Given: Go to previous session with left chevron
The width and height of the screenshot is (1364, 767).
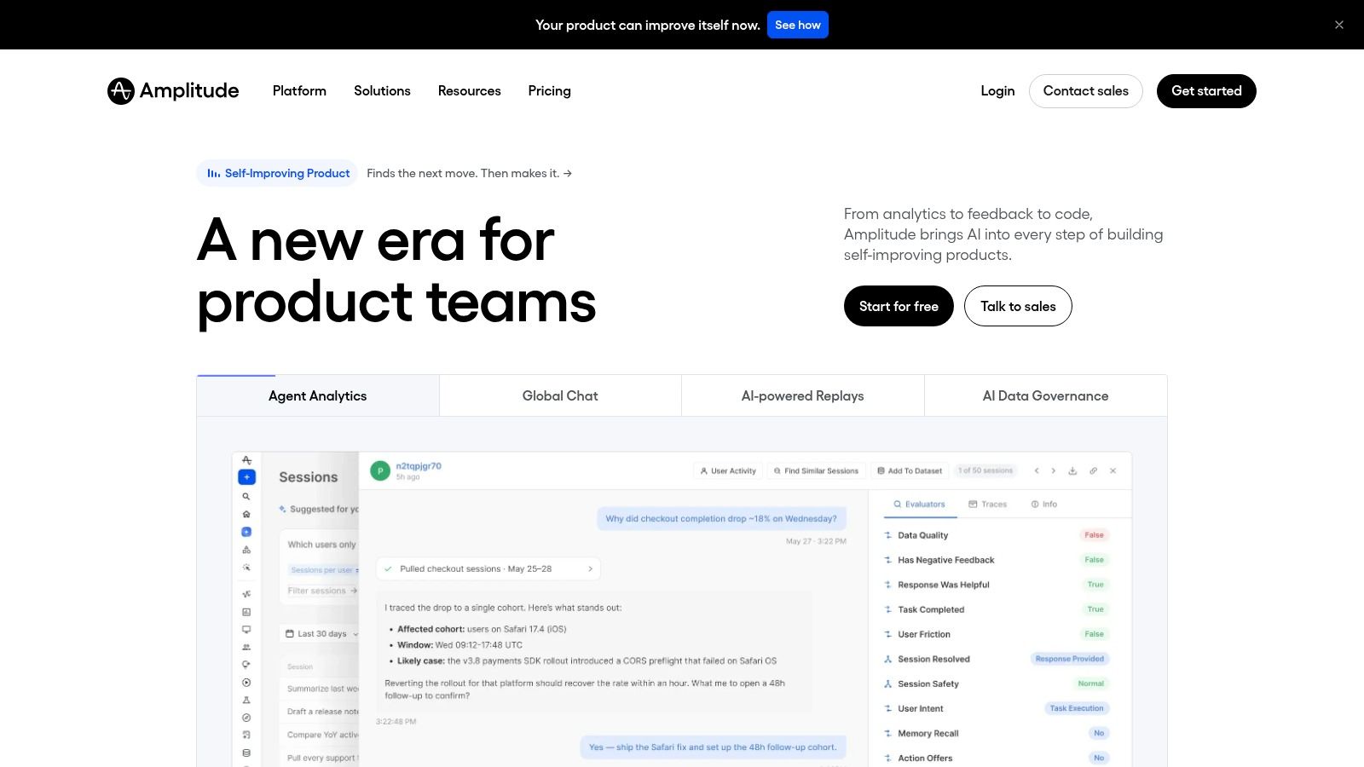Looking at the screenshot, I should (x=1037, y=470).
